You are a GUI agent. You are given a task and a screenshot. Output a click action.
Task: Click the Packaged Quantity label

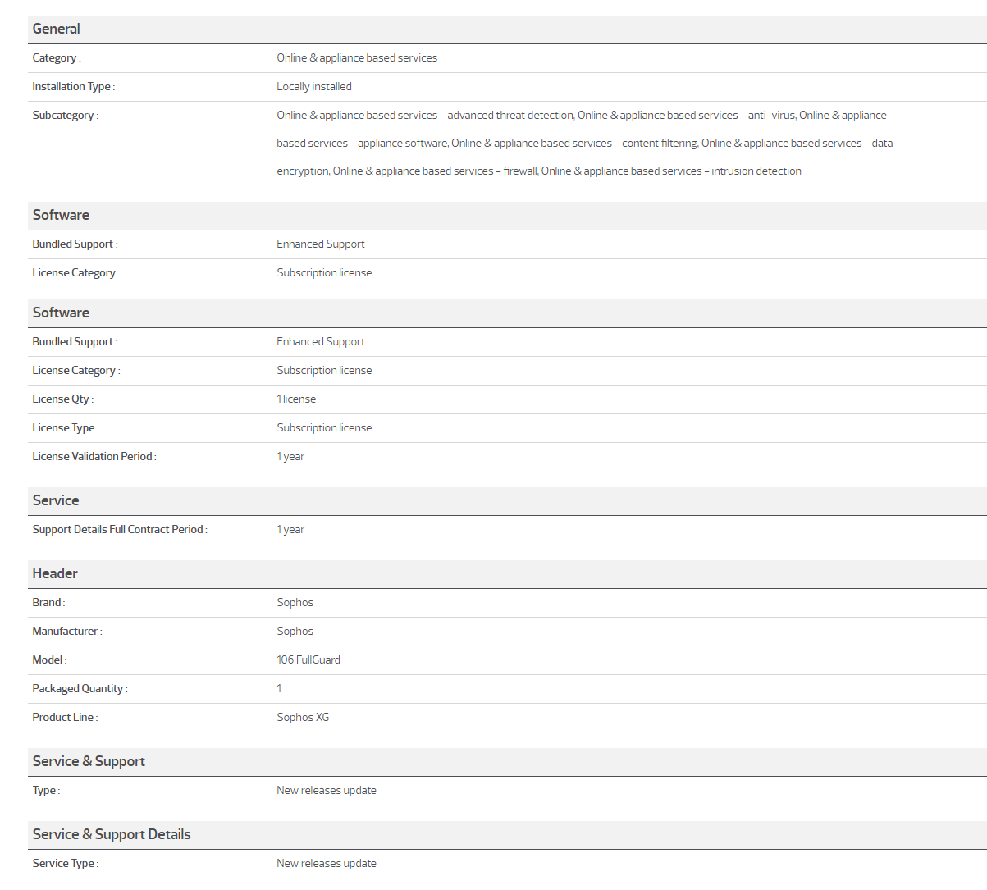click(x=80, y=689)
